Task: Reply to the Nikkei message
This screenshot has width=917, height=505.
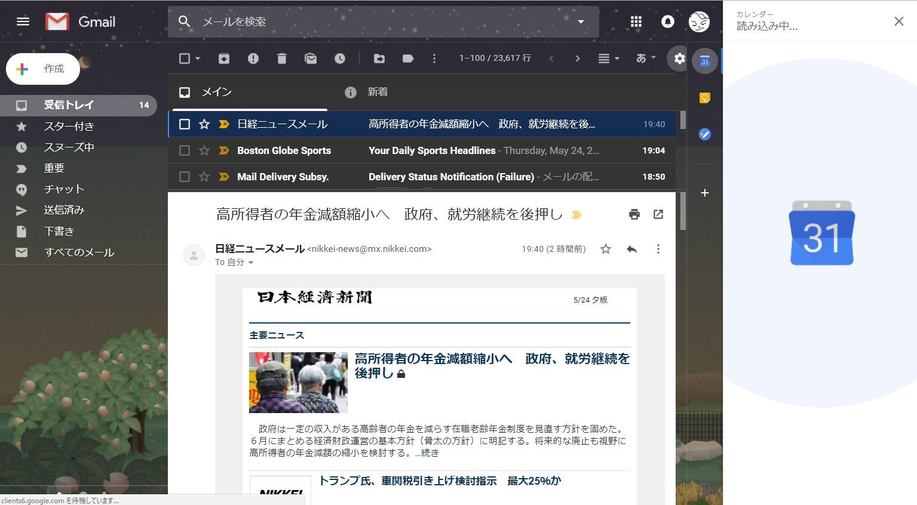Action: click(x=631, y=249)
